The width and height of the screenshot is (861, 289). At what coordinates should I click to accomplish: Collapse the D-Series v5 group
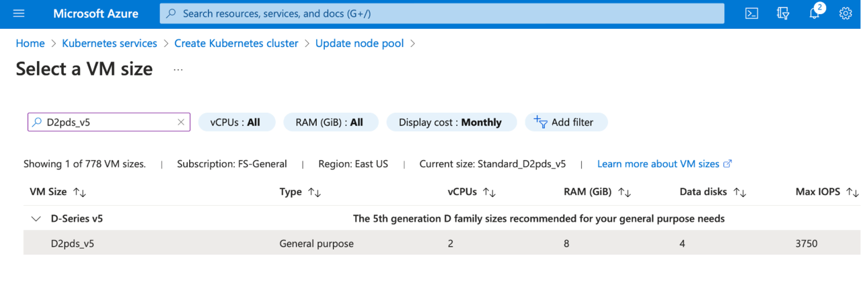click(x=34, y=218)
